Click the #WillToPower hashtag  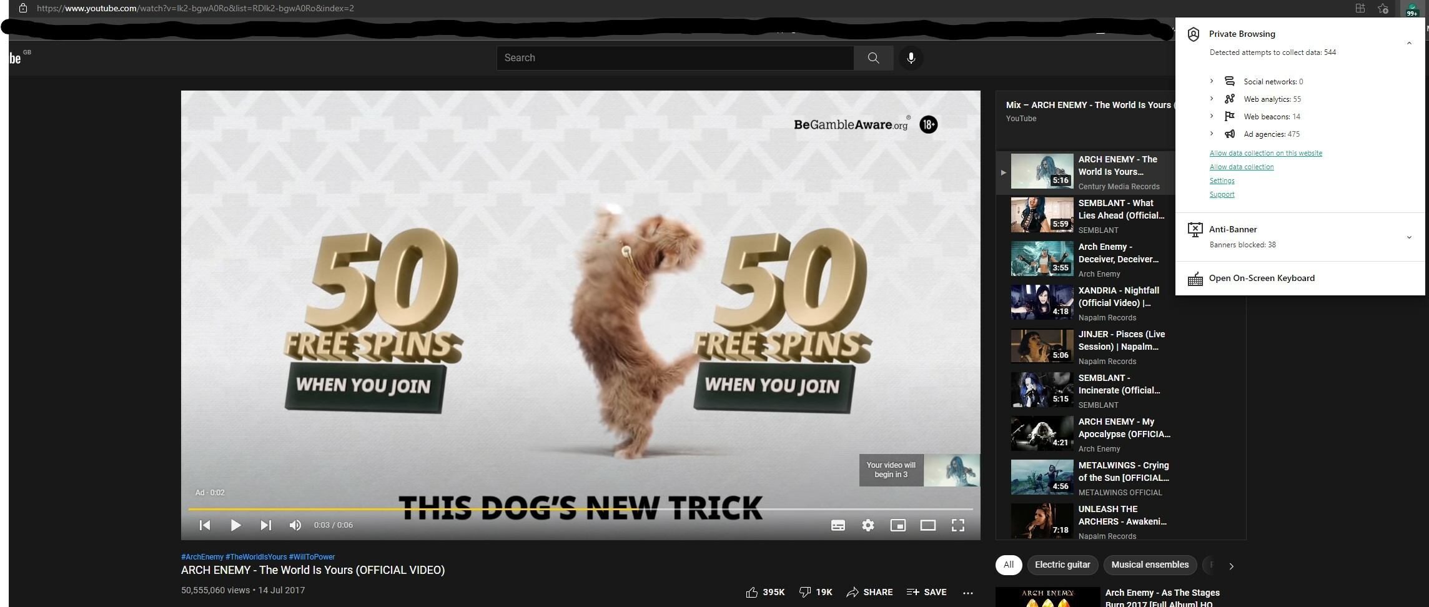click(312, 557)
